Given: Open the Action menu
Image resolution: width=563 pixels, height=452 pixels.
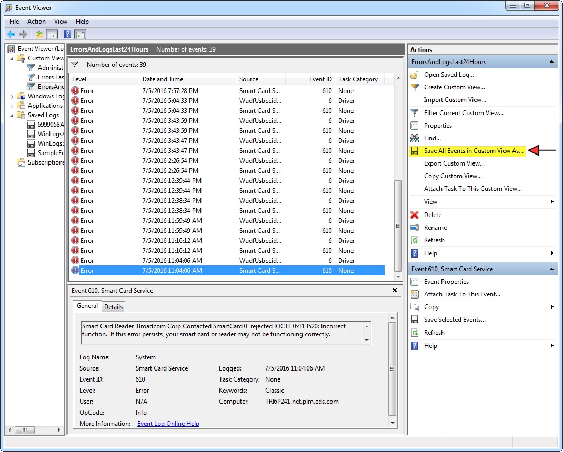Looking at the screenshot, I should (x=36, y=22).
